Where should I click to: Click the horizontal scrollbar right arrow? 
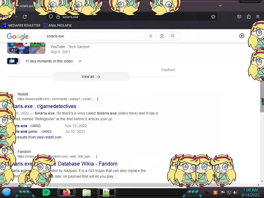coord(258,185)
